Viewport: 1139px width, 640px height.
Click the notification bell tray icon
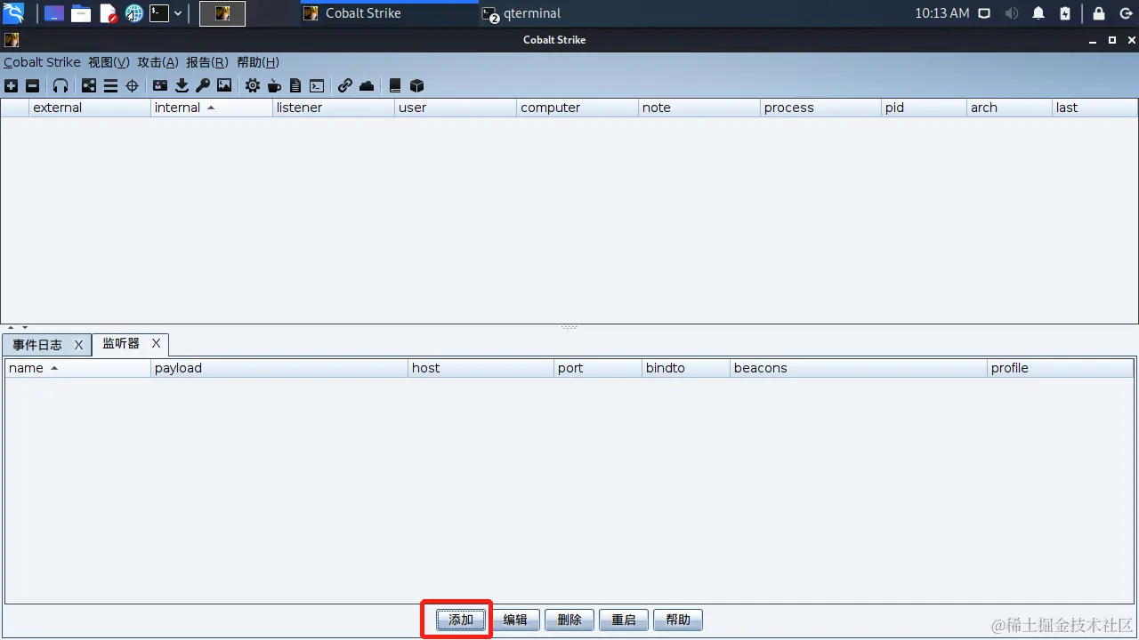(1038, 13)
